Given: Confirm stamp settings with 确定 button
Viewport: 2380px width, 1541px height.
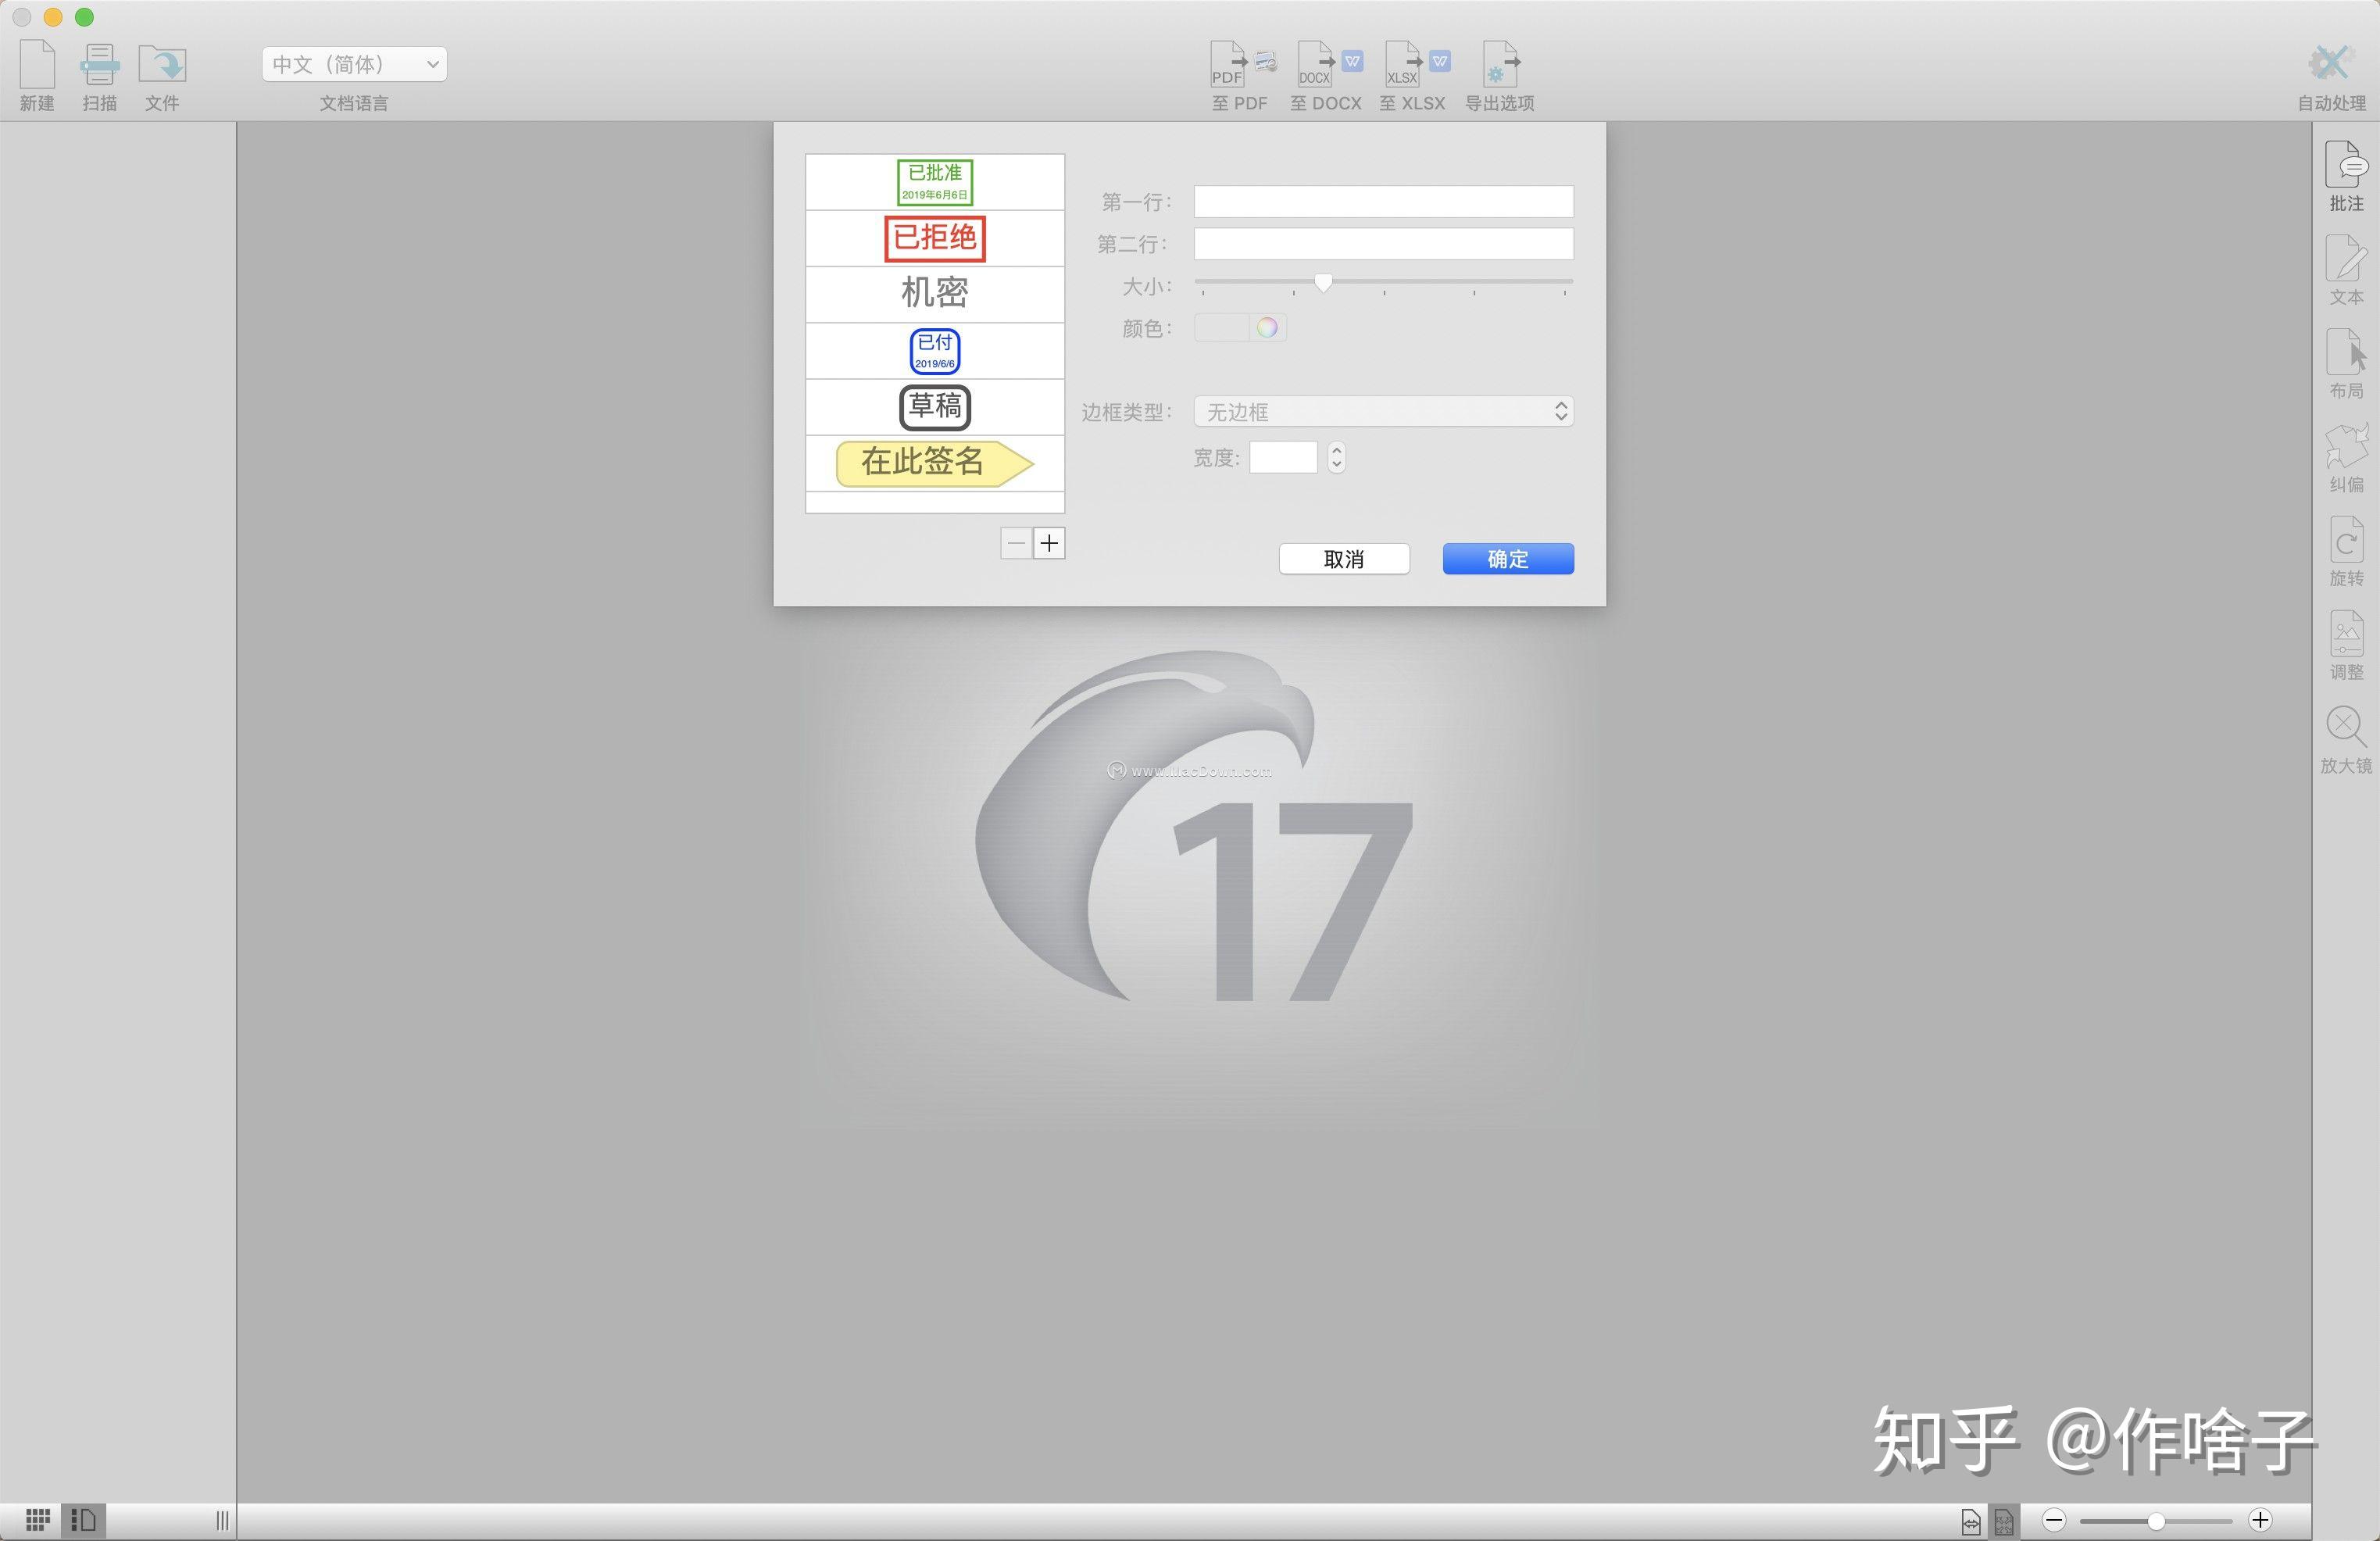Looking at the screenshot, I should pyautogui.click(x=1507, y=559).
